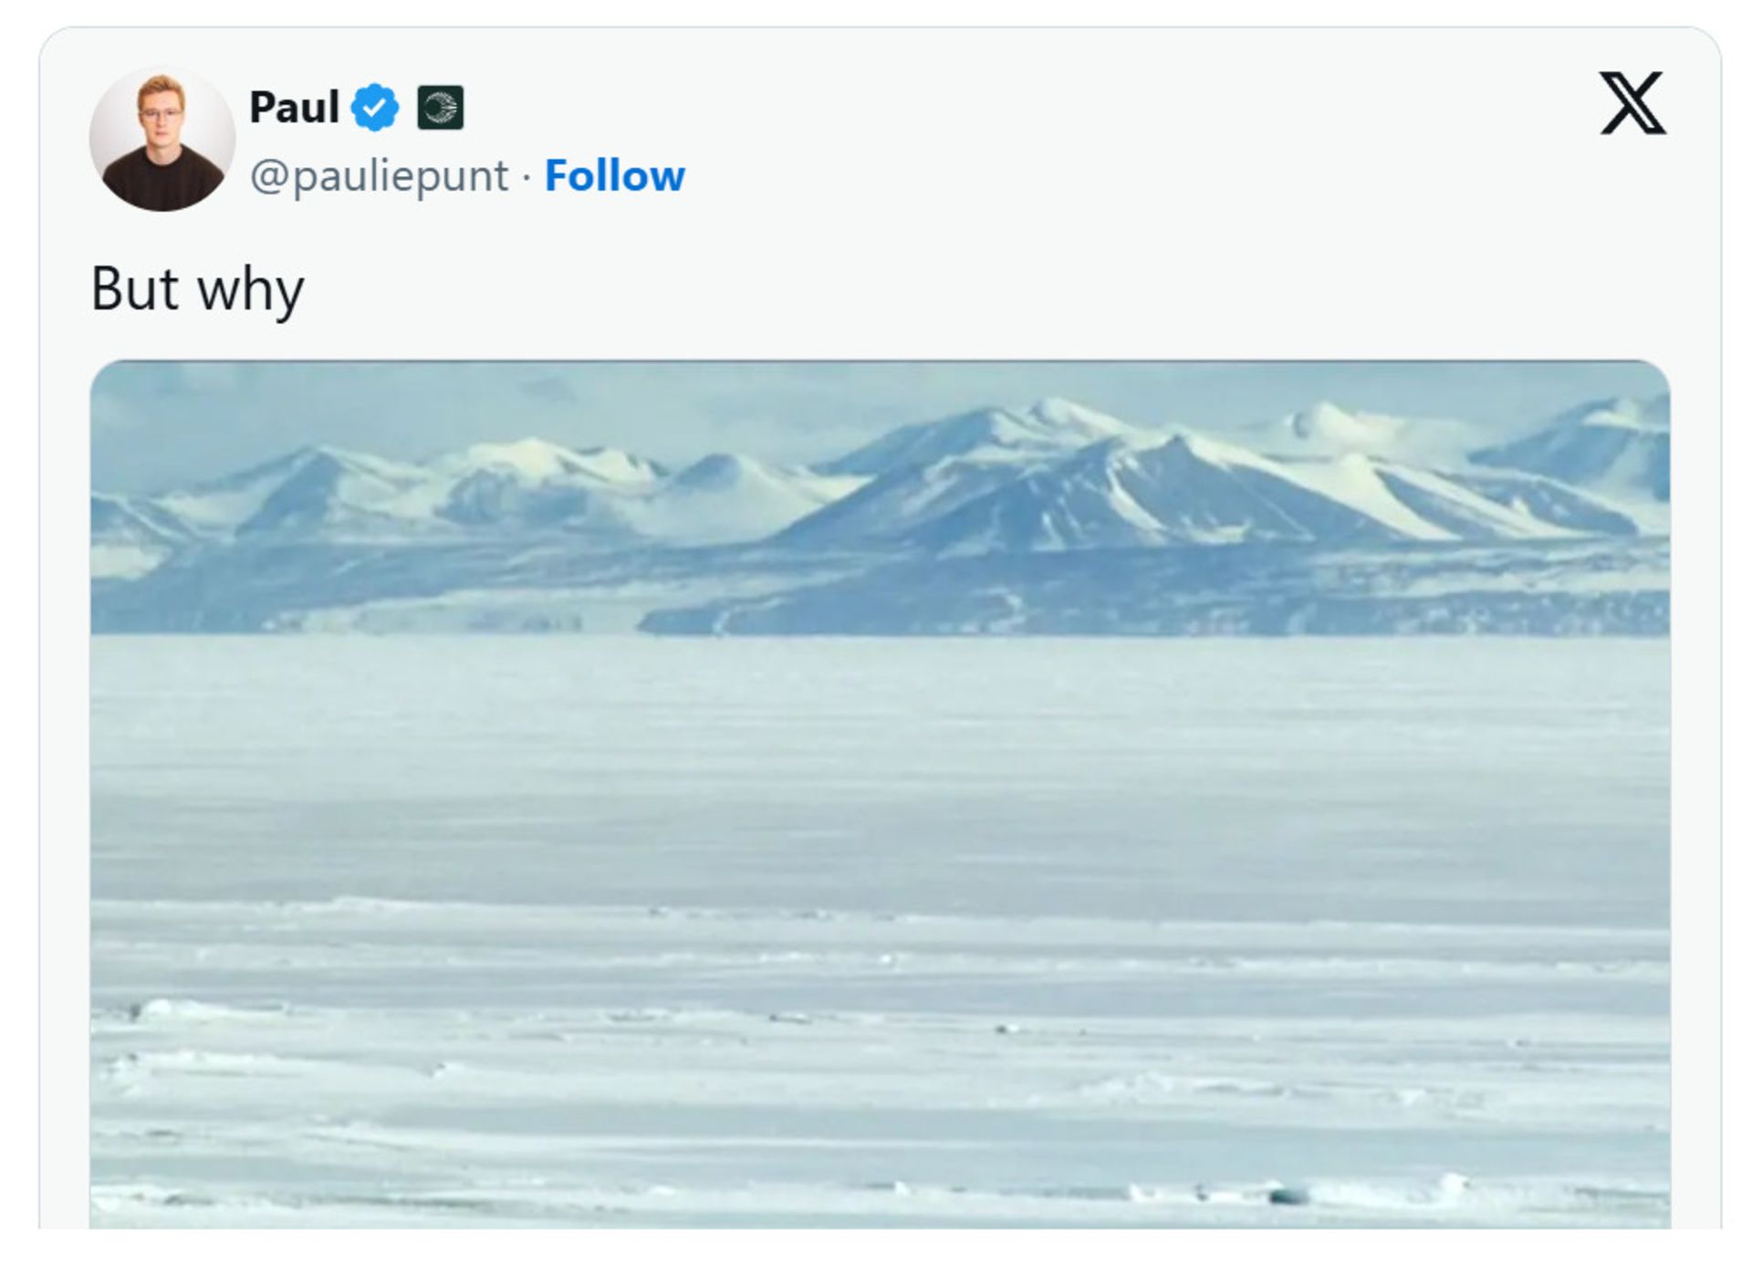Click the flat ice plain in the photo
Image resolution: width=1752 pixels, height=1273 pixels.
click(x=880, y=776)
